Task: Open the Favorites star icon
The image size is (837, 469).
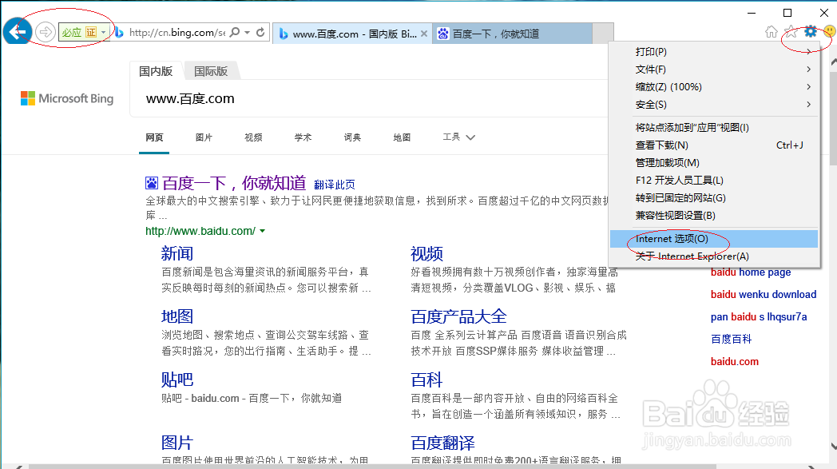Action: click(791, 32)
